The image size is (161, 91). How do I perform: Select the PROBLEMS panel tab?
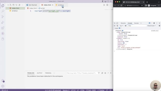tap(31, 73)
